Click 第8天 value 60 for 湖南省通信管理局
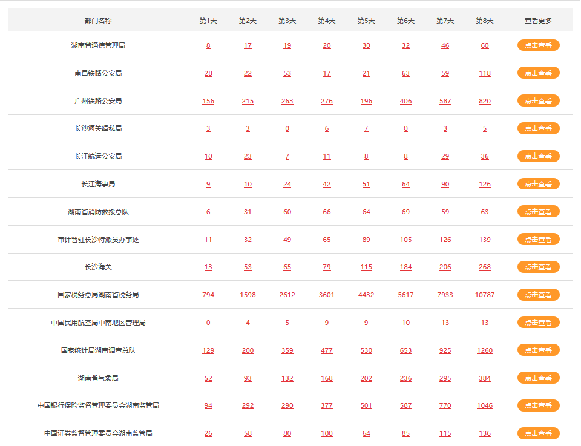This screenshot has width=581, height=446. coord(485,45)
